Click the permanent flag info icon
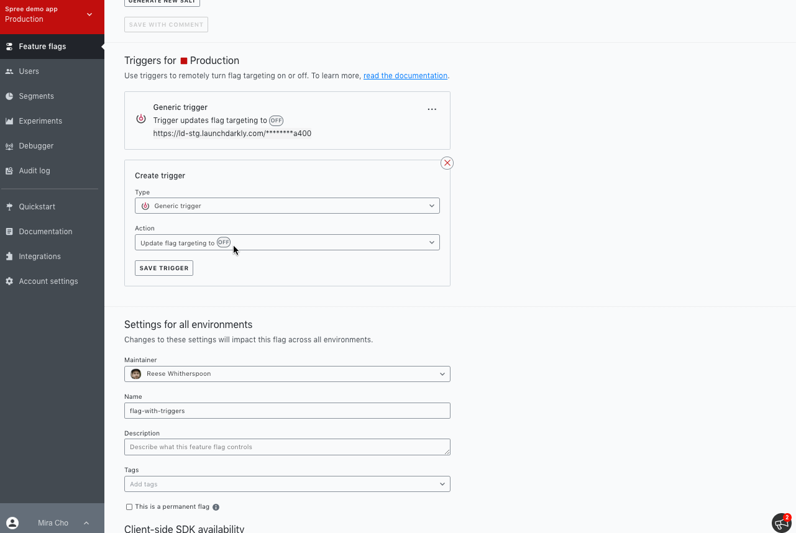 (216, 507)
